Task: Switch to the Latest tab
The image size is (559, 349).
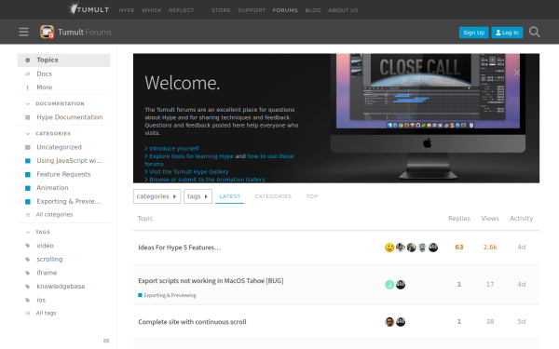Action: 229,196
